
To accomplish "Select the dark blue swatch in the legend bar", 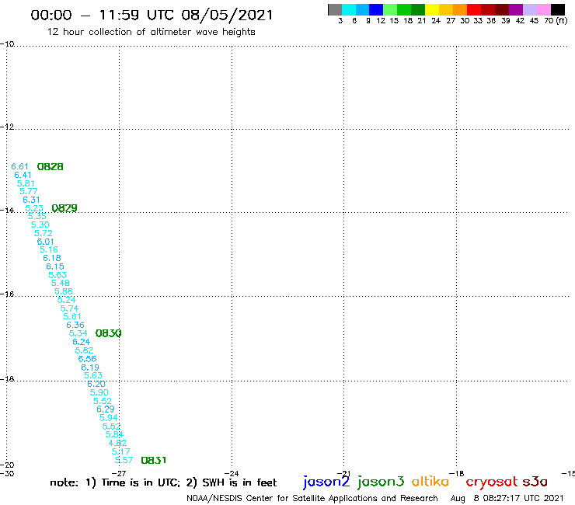I will tap(376, 9).
